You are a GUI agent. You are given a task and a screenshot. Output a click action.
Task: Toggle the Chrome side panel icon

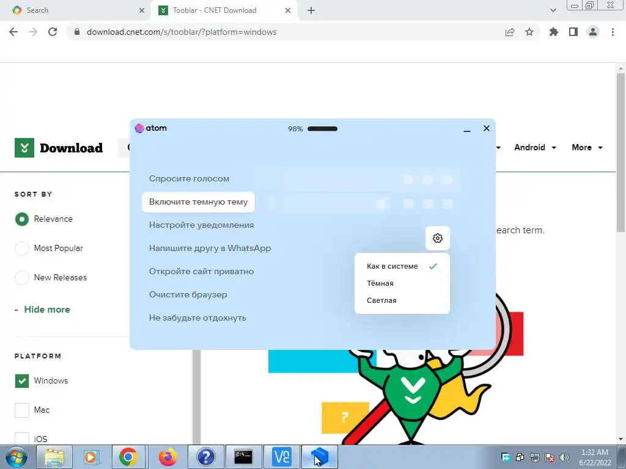click(x=573, y=32)
